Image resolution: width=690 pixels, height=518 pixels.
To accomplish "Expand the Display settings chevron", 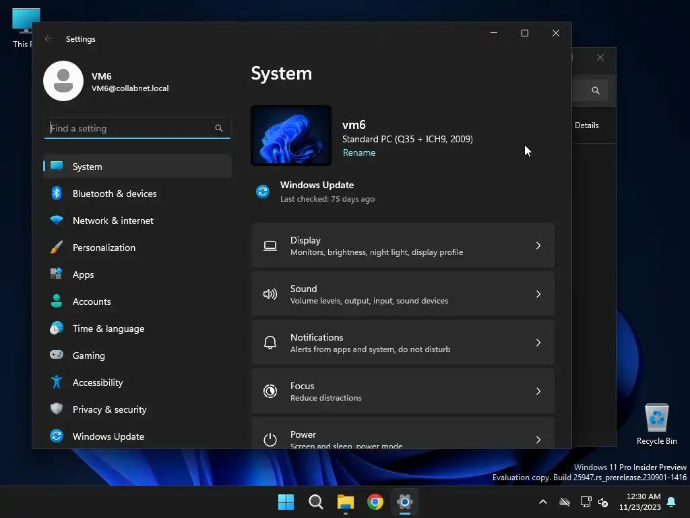I will [x=538, y=246].
